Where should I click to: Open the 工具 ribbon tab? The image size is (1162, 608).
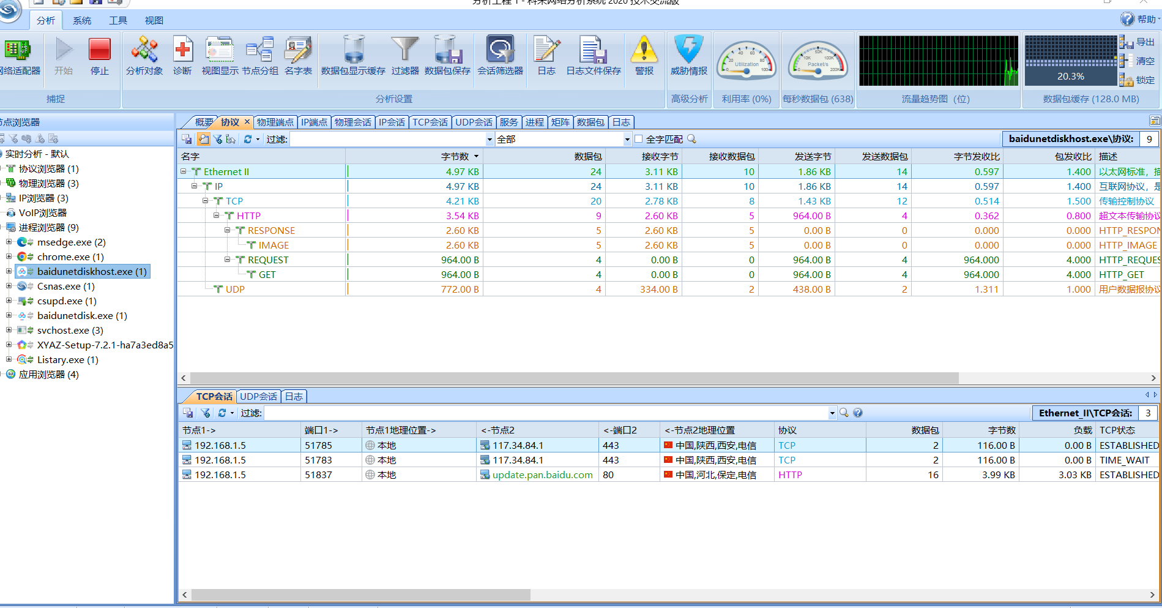point(118,20)
